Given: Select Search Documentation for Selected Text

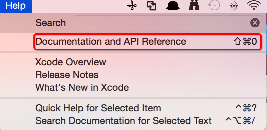Looking at the screenshot, I should click(x=133, y=121).
